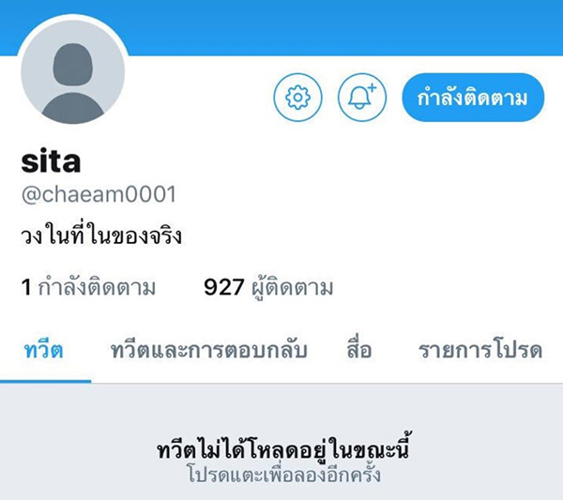Click the ทวีตไม่ได้โหลดอยู่ในขณะนี้ error heading
This screenshot has width=563, height=500.
point(283,448)
